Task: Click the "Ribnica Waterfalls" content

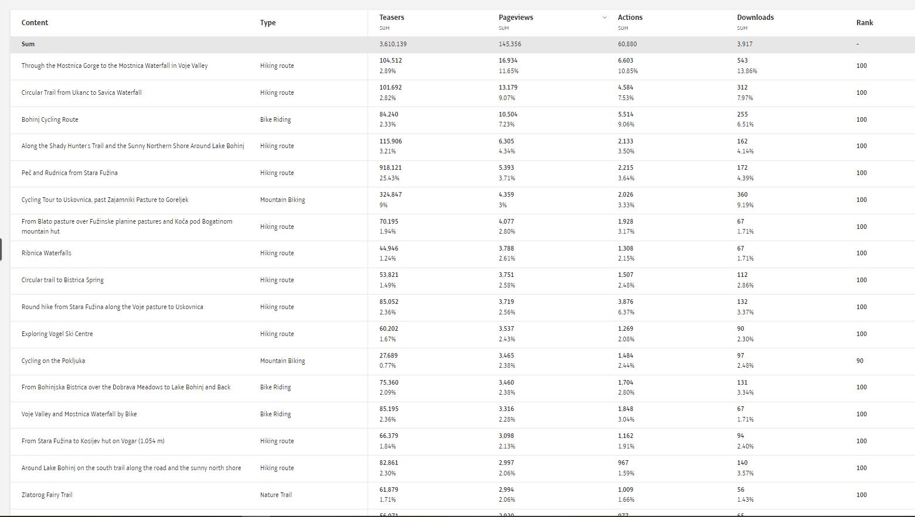Action: [x=46, y=253]
